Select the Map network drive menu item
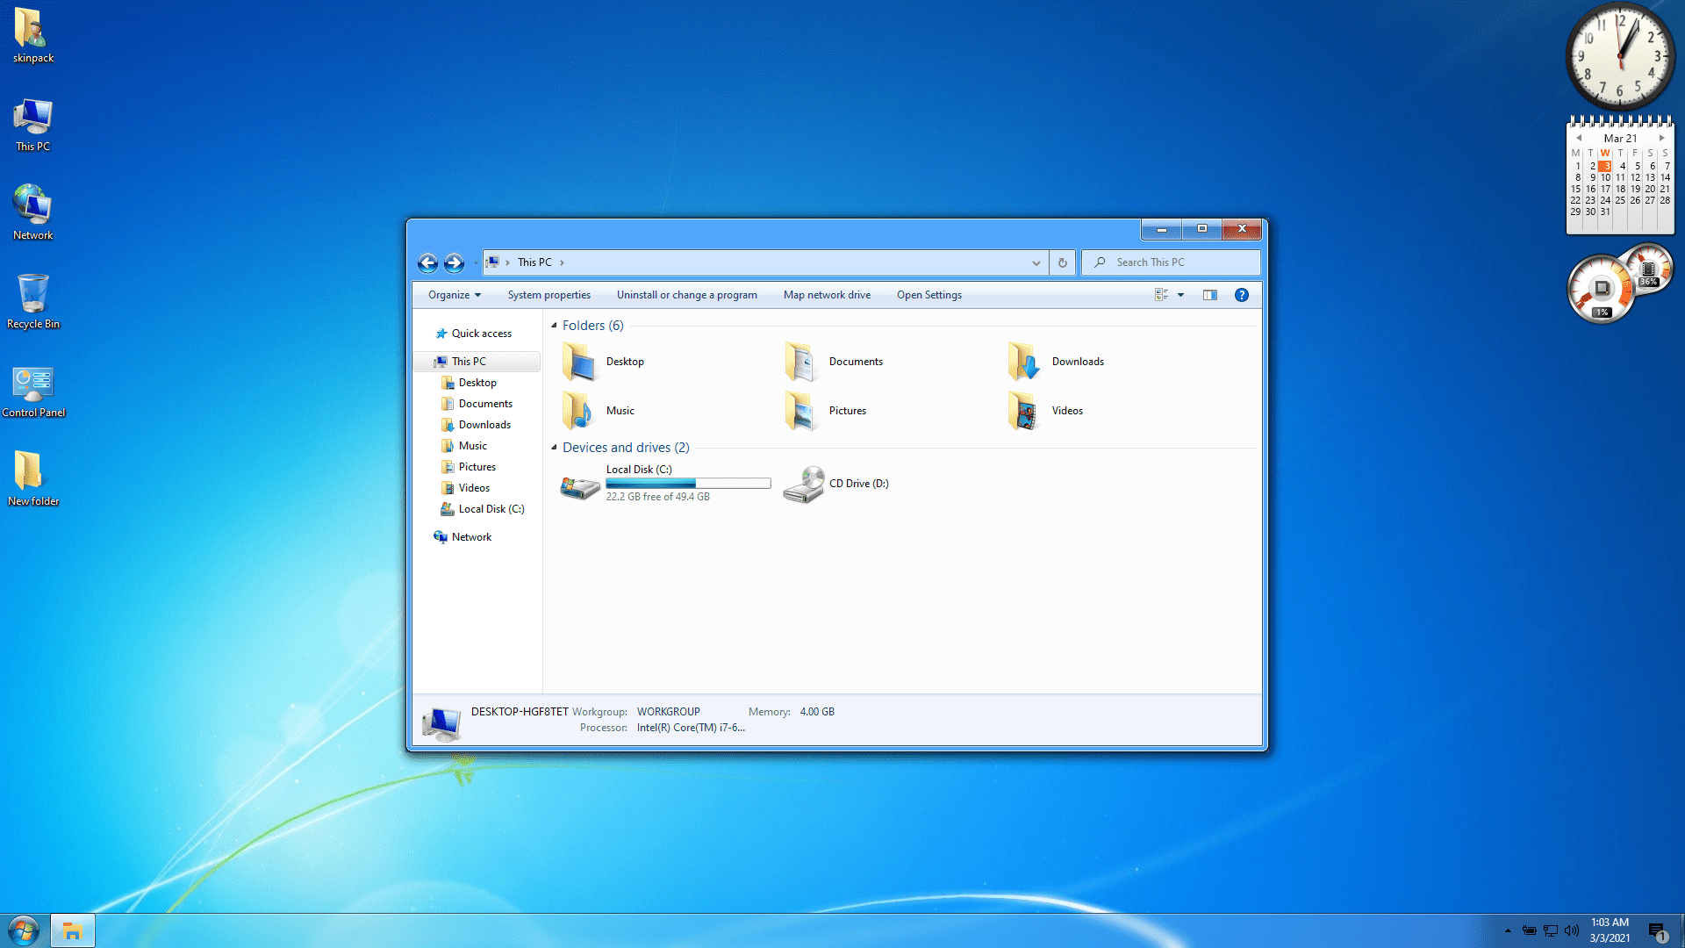Image resolution: width=1685 pixels, height=948 pixels. [x=827, y=294]
